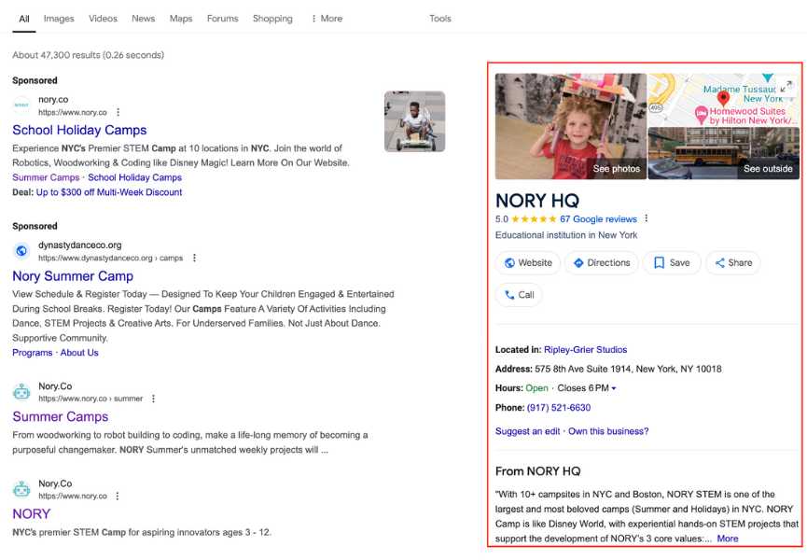Image resolution: width=807 pixels, height=560 pixels.
Task: Click globe favicon for dynastydanceco.org
Action: pos(21,251)
